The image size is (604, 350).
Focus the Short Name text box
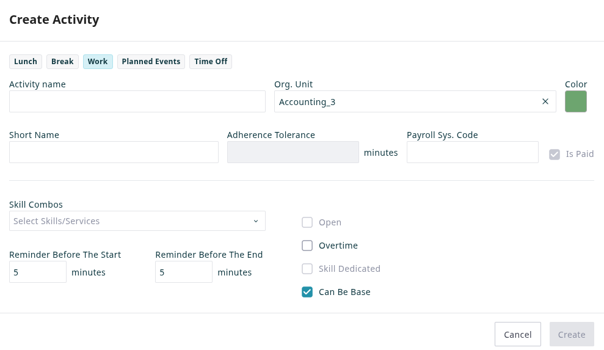[114, 152]
